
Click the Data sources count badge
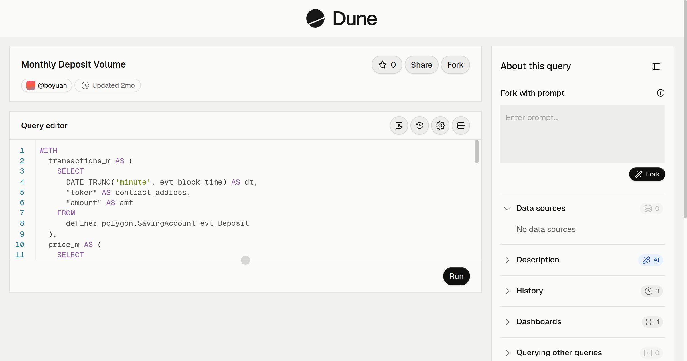point(652,208)
